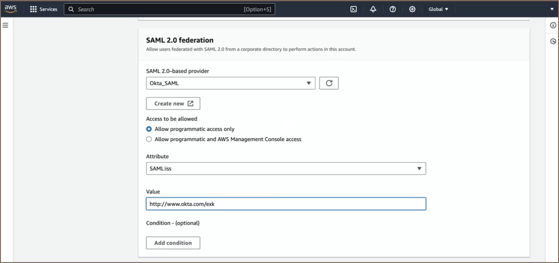This screenshot has height=263, width=559.
Task: Open the SAML 2.0-based provider dropdown
Action: coord(230,83)
